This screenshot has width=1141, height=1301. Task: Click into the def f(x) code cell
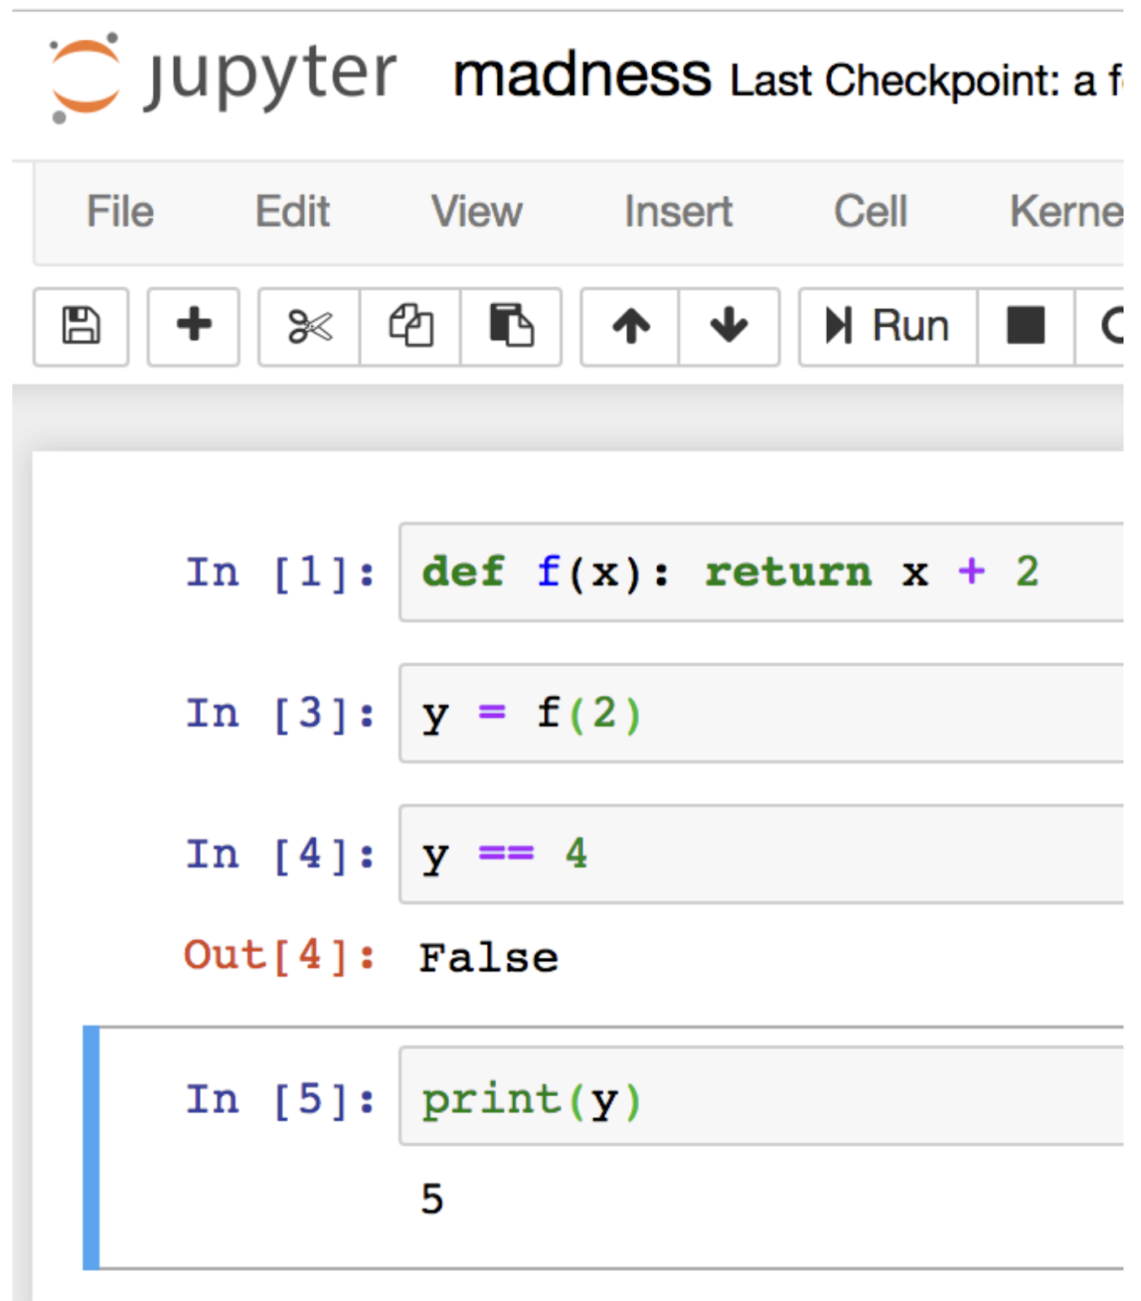761,572
